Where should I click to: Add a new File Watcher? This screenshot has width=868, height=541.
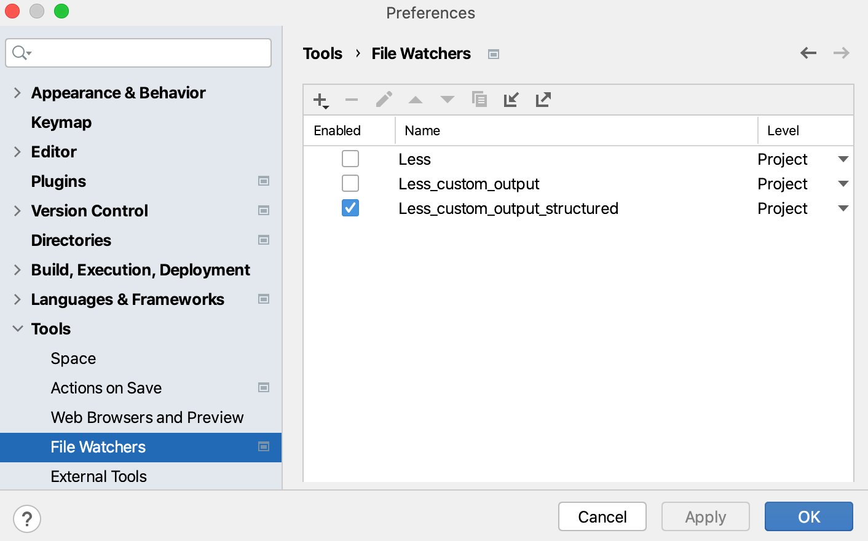click(x=320, y=99)
